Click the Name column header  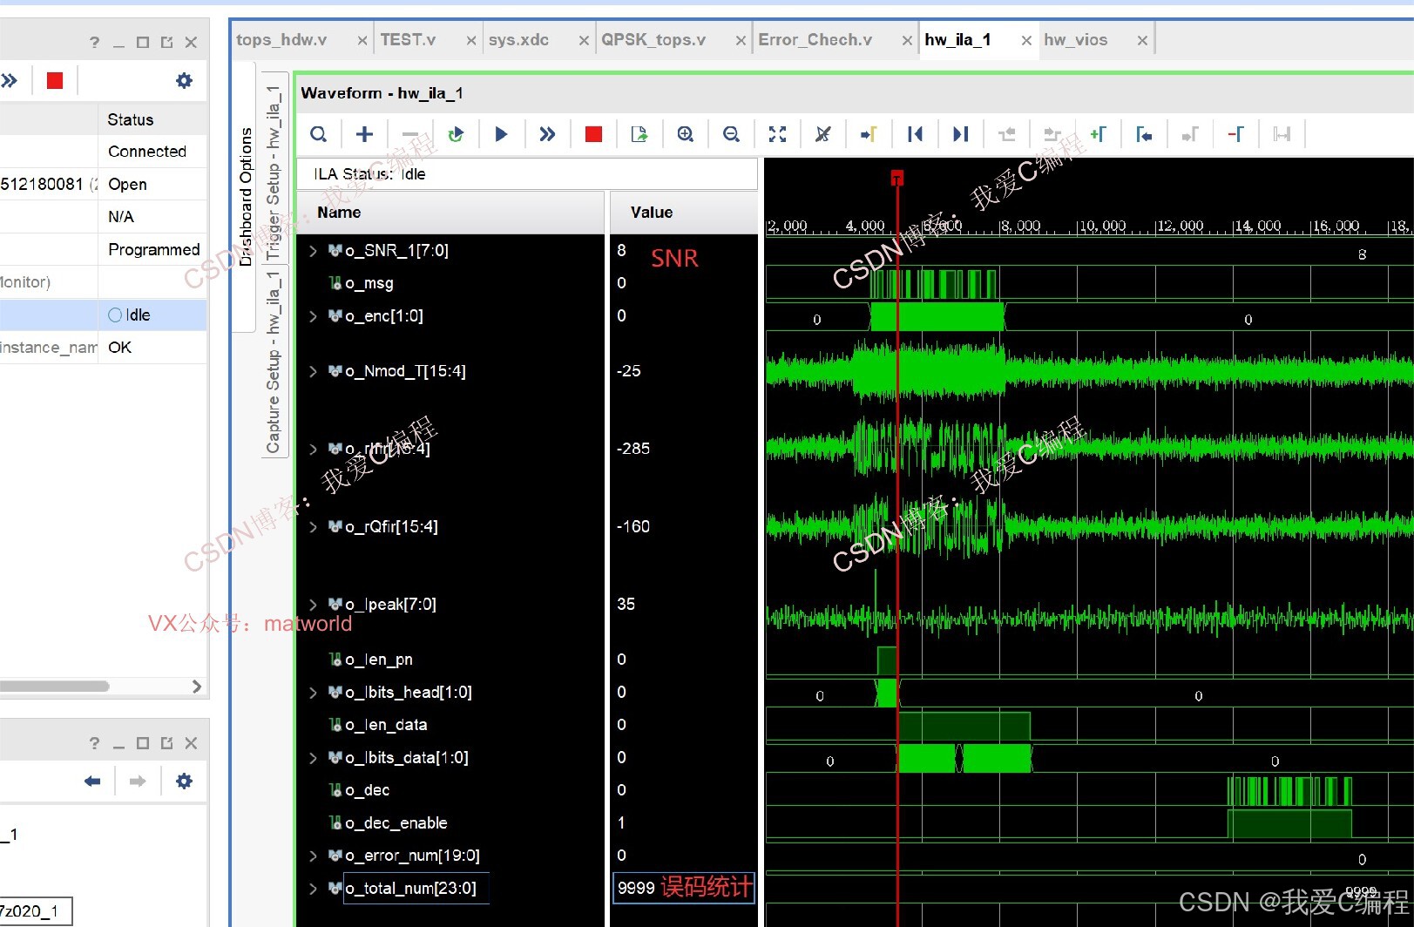pyautogui.click(x=450, y=213)
